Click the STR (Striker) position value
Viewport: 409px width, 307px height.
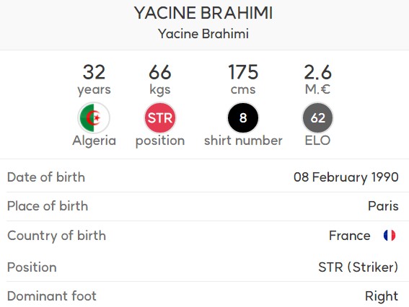pos(358,267)
